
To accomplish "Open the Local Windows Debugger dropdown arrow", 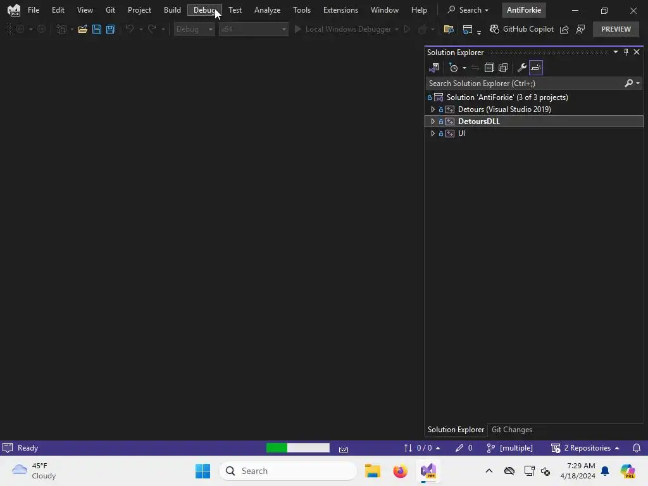I will click(x=397, y=29).
